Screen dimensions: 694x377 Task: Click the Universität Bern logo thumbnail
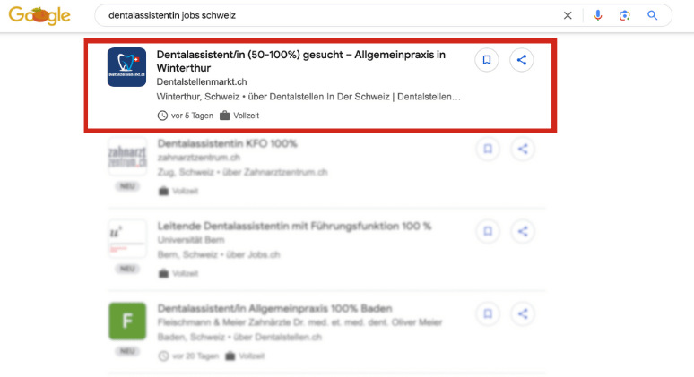(x=127, y=239)
